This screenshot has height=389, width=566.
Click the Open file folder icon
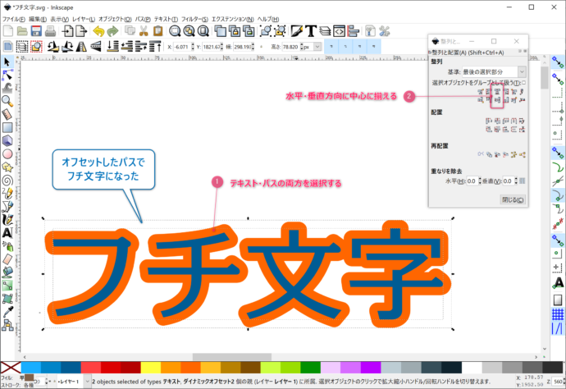pos(22,31)
